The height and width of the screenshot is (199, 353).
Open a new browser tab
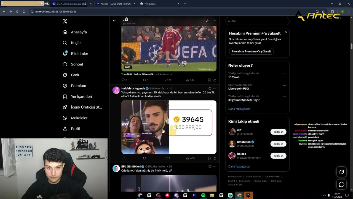tap(185, 4)
